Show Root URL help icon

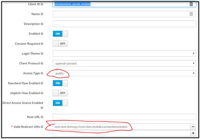[42, 117]
